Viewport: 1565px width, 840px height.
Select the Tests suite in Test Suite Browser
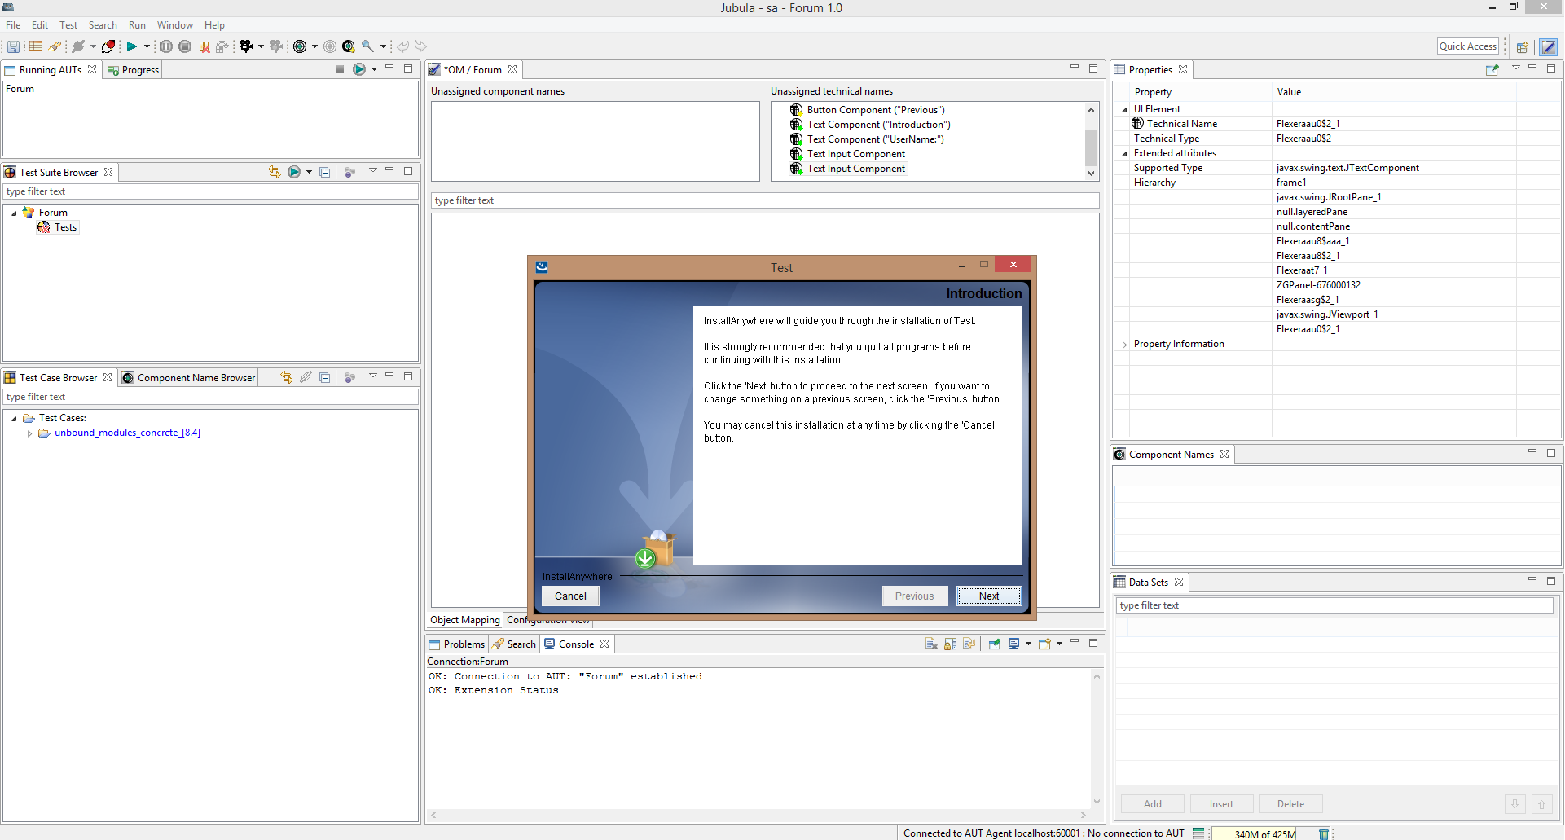(x=65, y=227)
